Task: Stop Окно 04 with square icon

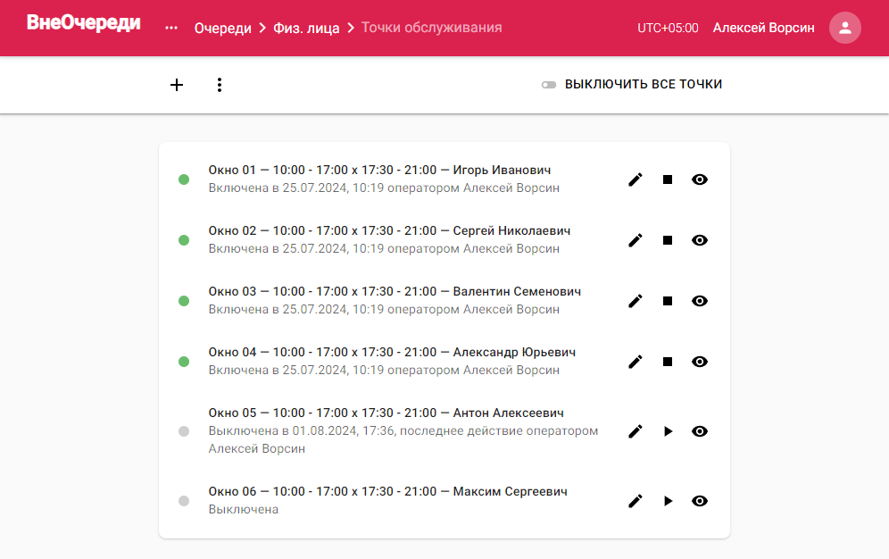Action: click(668, 362)
